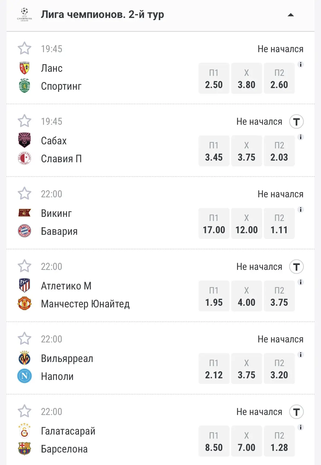Open T broadcast icon for Сабах match

click(296, 121)
